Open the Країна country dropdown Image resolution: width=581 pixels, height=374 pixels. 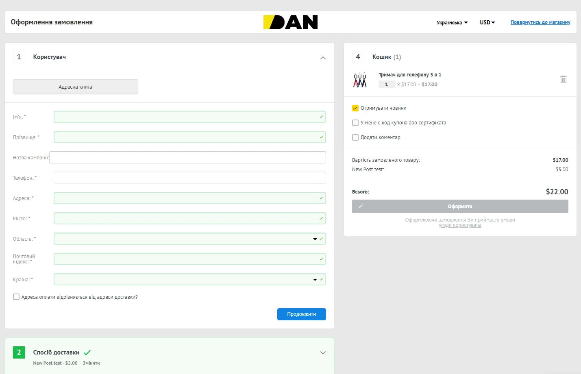point(189,280)
